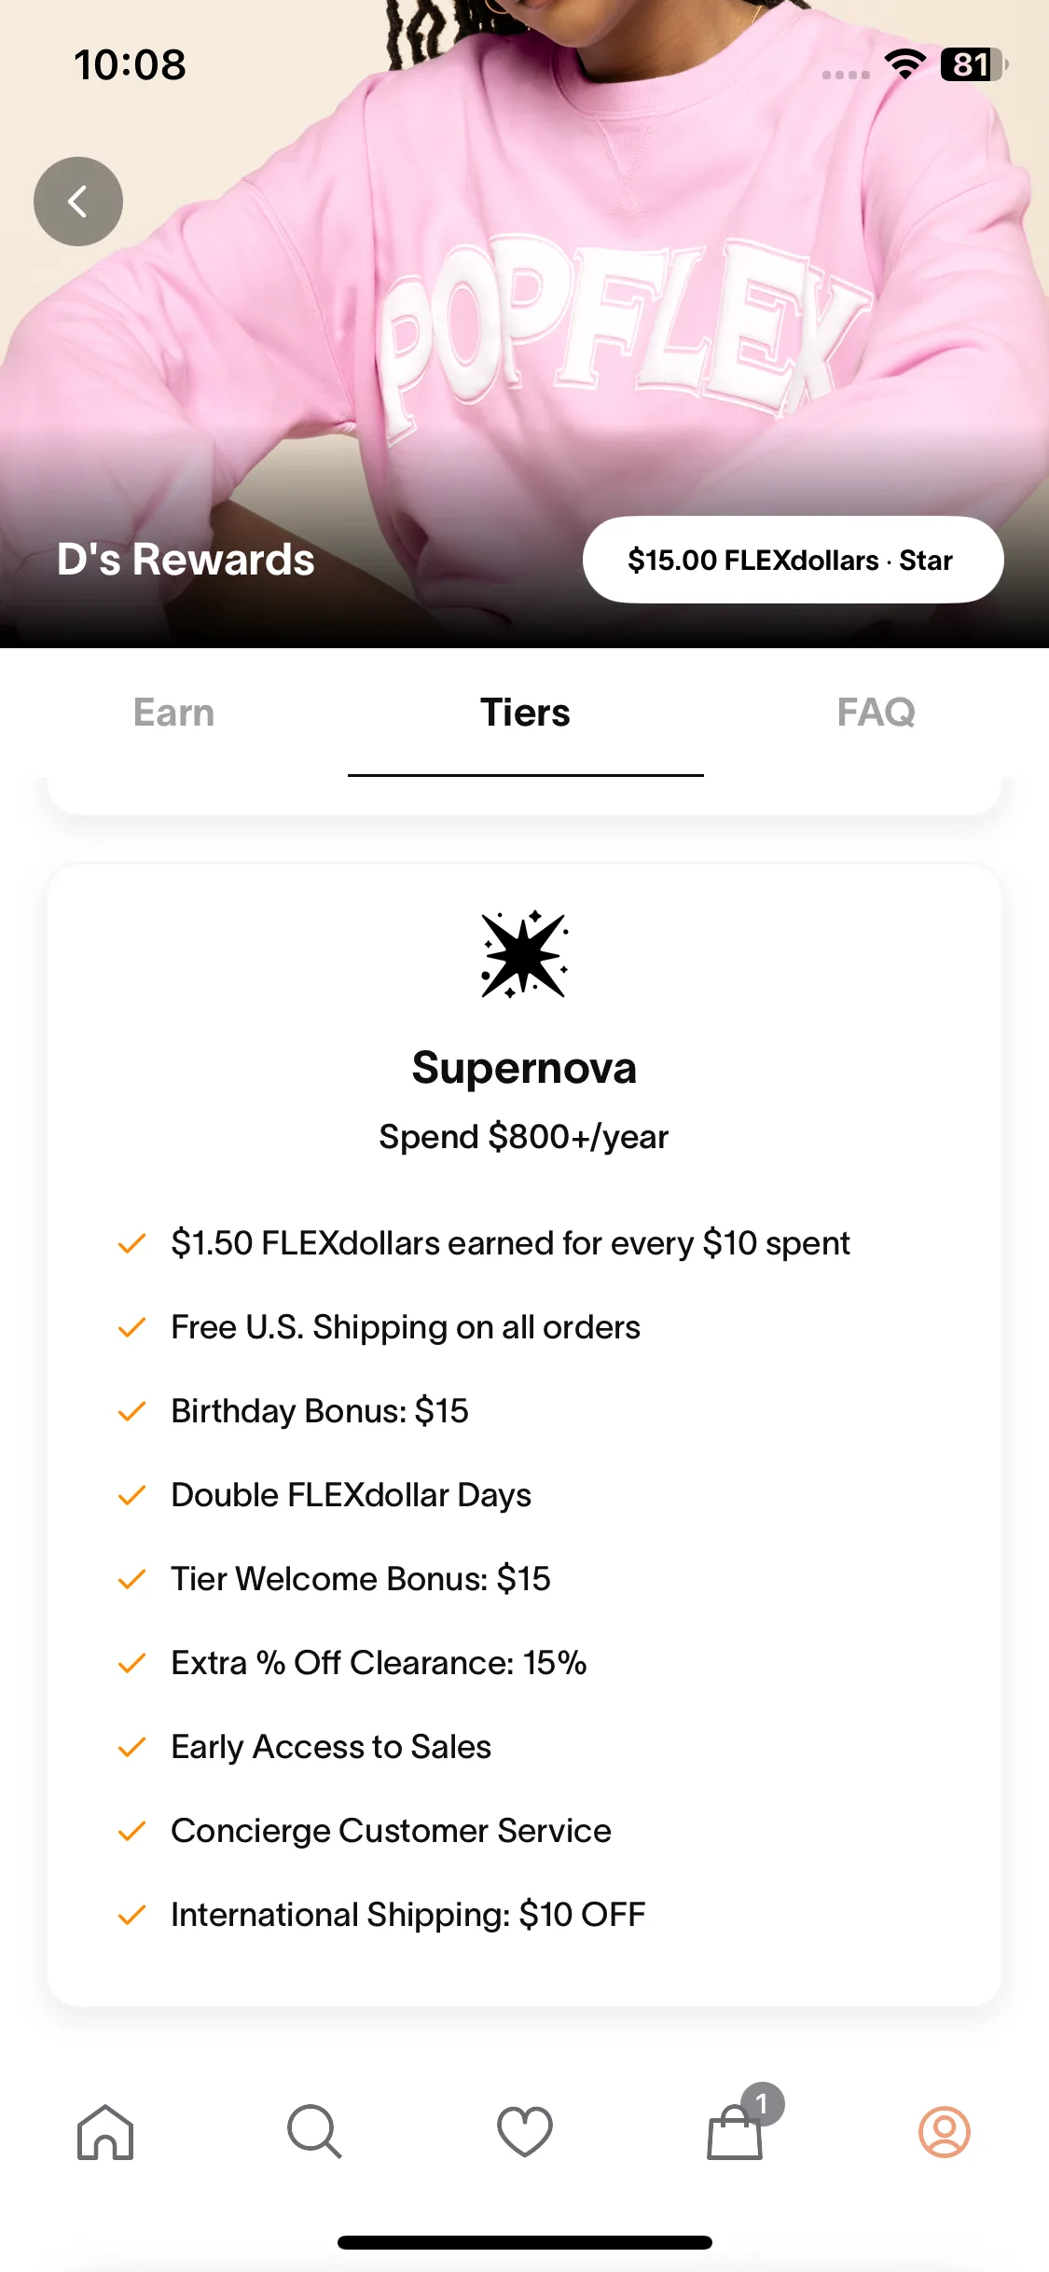This screenshot has height=2272, width=1049.
Task: Tap the D's Rewards heading
Action: click(x=186, y=560)
